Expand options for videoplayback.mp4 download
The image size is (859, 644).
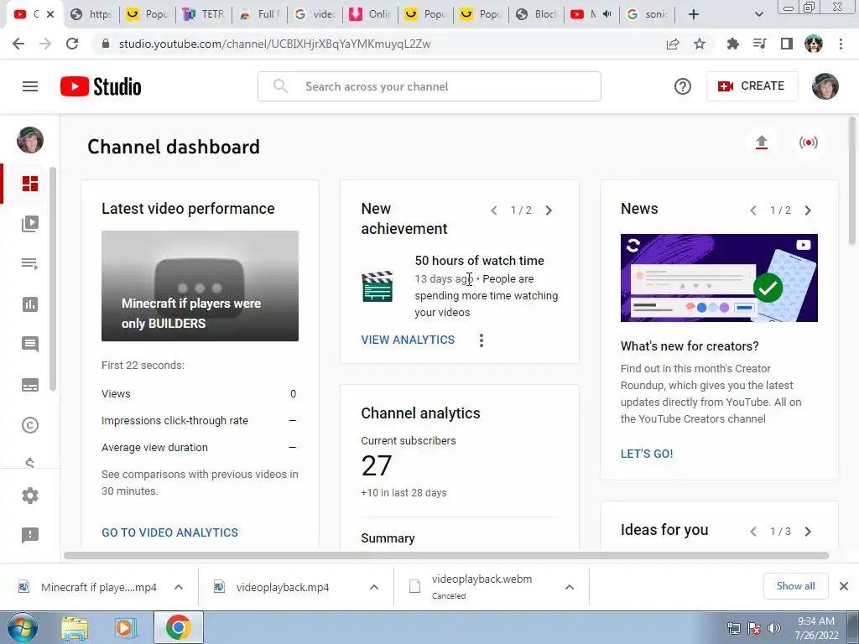click(x=374, y=587)
